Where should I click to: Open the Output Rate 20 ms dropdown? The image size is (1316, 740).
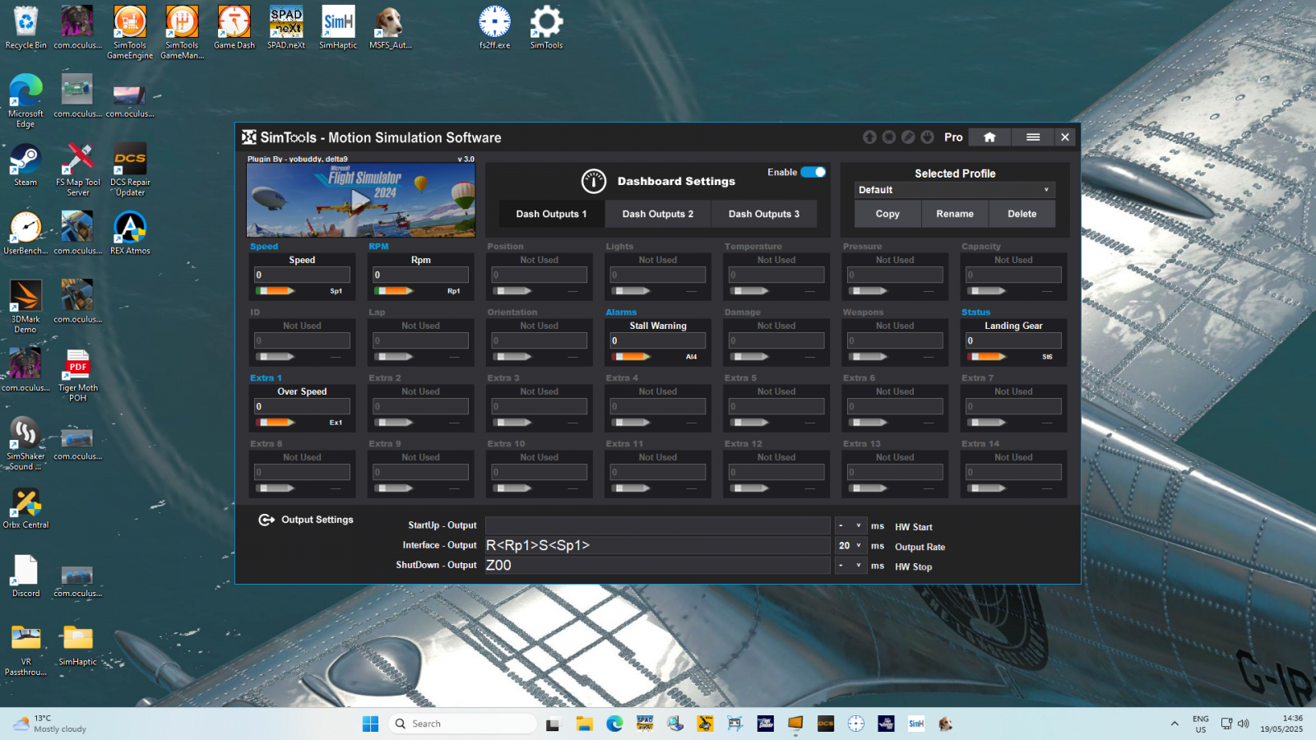[x=850, y=545]
